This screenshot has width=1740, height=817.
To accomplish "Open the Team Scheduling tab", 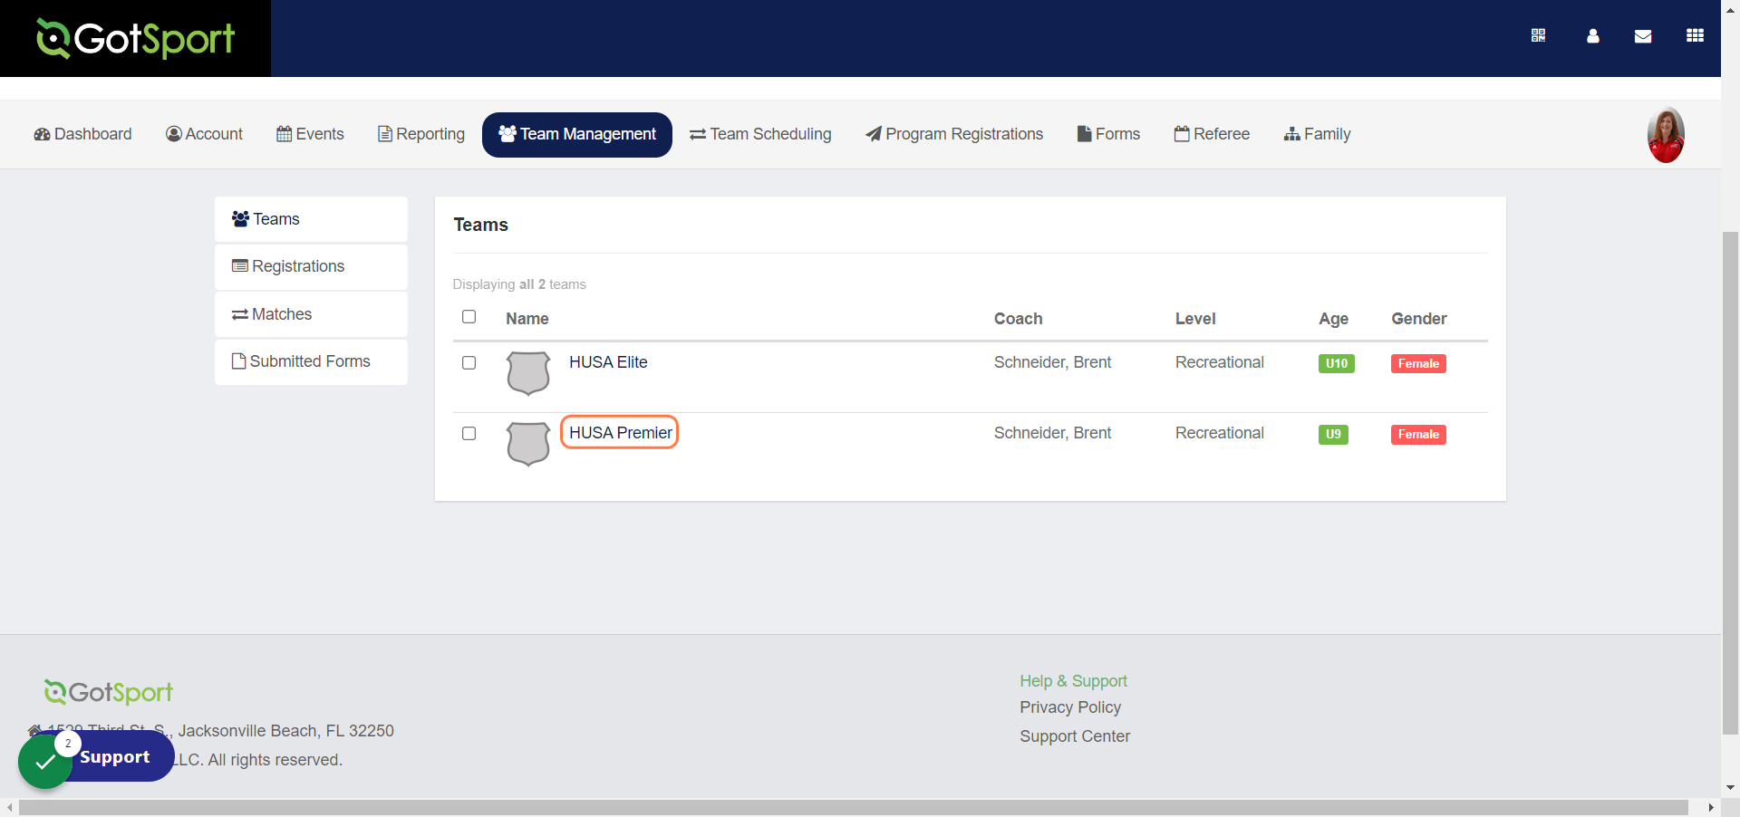I will point(760,134).
